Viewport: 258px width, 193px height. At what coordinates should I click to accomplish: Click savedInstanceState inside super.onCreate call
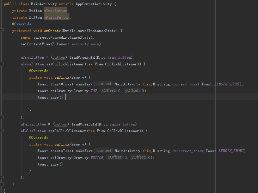pos(72,38)
